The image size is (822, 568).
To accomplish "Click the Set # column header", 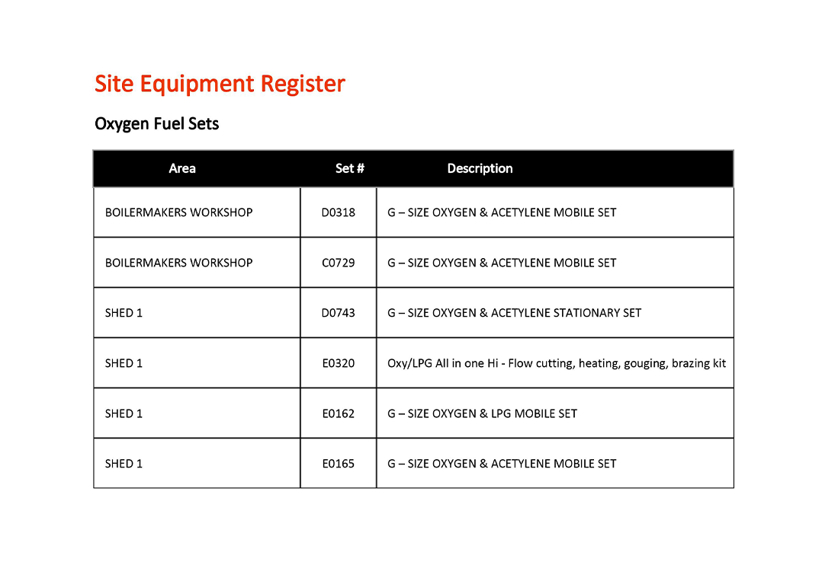I will [350, 168].
